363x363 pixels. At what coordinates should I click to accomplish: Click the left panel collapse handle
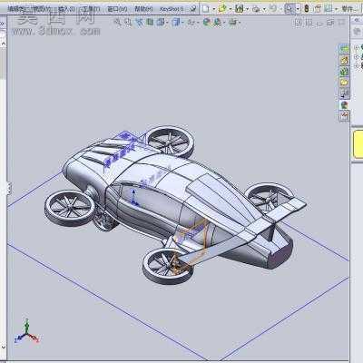[x=8, y=189]
